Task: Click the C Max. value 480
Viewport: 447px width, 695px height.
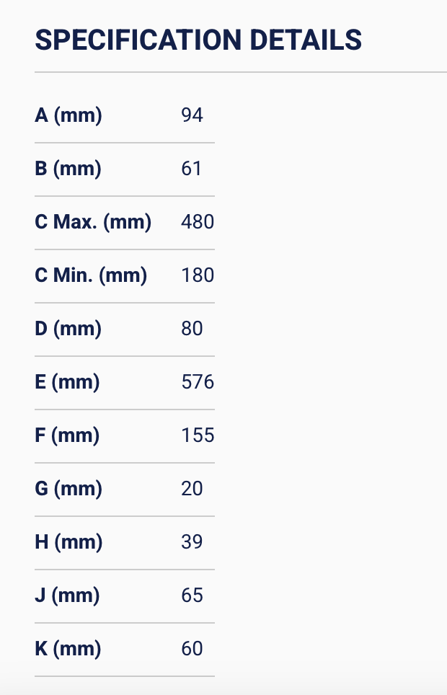Action: coord(198,222)
